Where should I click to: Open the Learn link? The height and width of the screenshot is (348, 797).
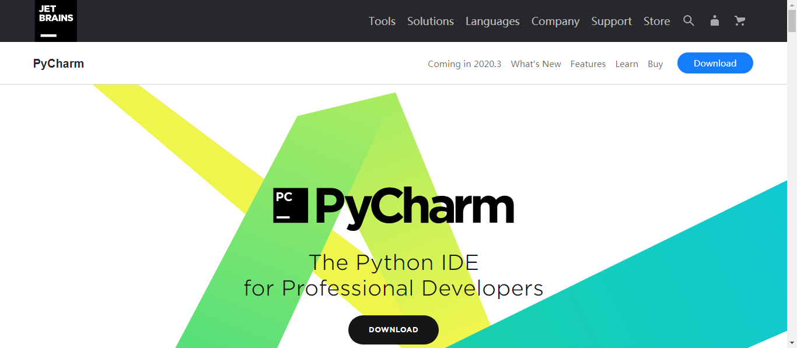tap(627, 64)
